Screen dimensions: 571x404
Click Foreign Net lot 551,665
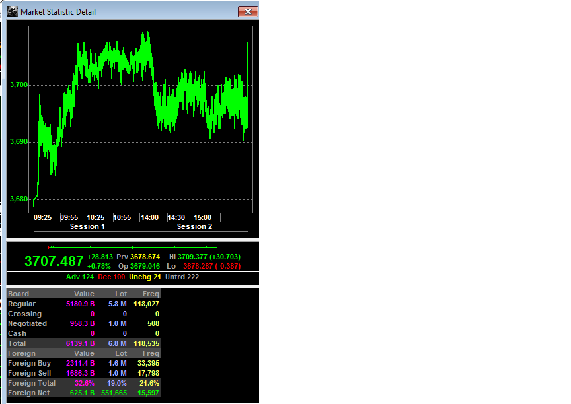tap(114, 393)
